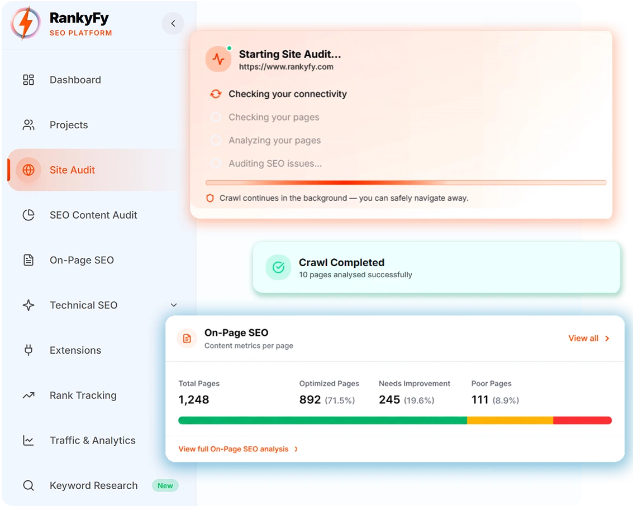Click the Starting Site Audit heading
This screenshot has width=633, height=506.
(290, 54)
